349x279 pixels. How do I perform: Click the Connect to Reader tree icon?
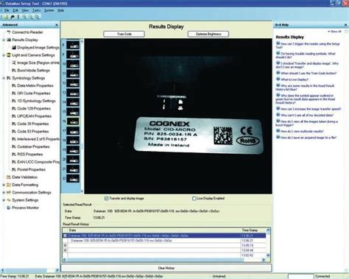[9, 32]
